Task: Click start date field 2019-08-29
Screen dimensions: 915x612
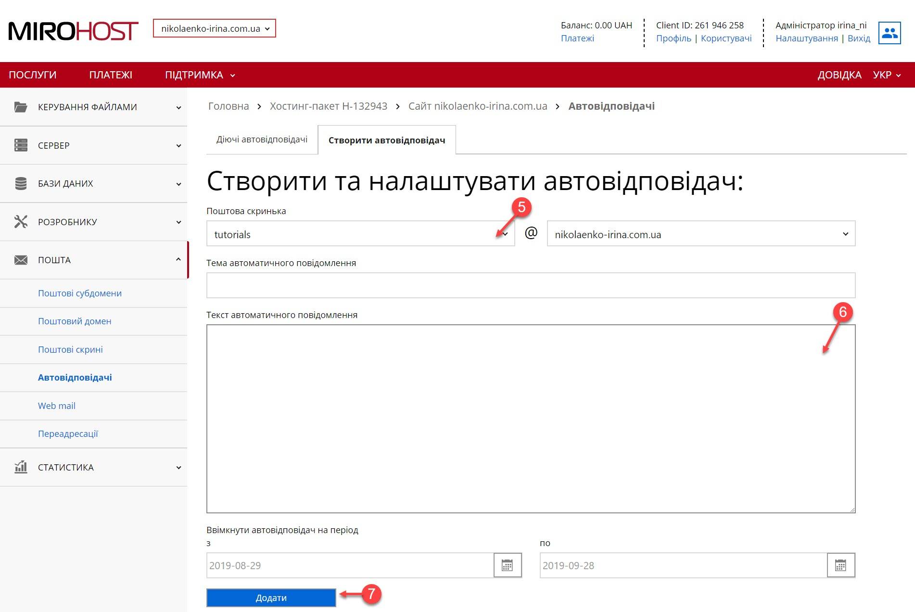Action: [350, 565]
